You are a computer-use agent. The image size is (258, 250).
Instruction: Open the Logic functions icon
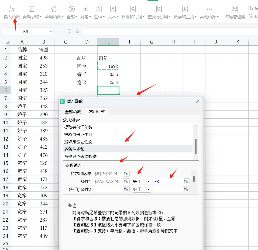click(x=99, y=9)
